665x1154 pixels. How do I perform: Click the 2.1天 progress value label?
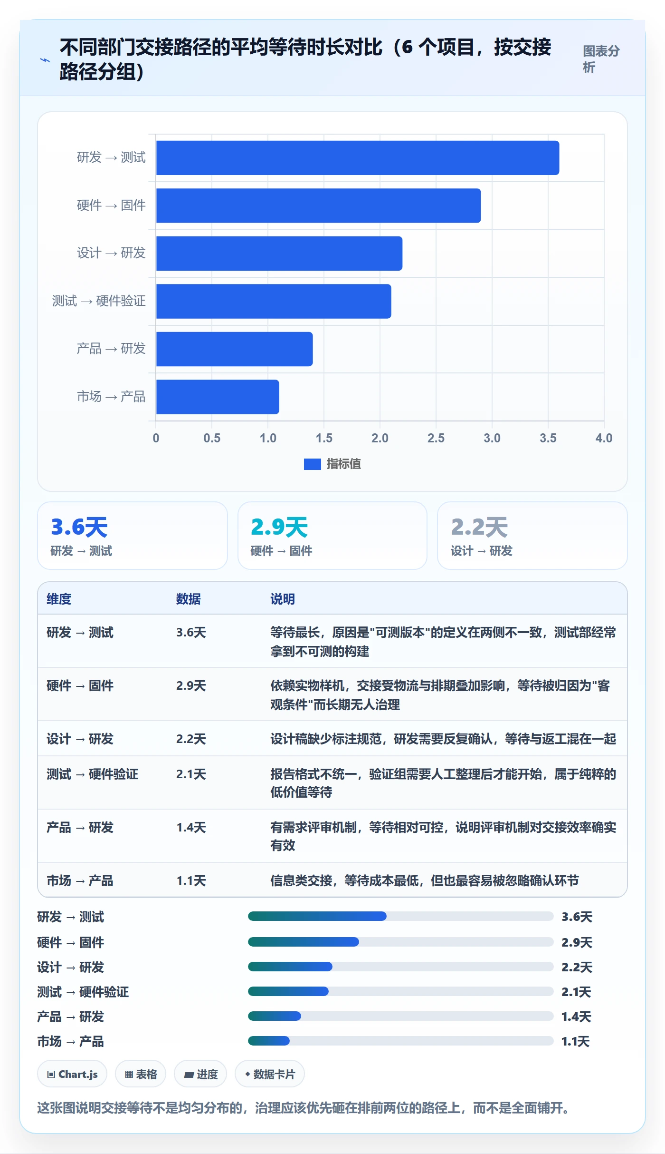(x=576, y=992)
